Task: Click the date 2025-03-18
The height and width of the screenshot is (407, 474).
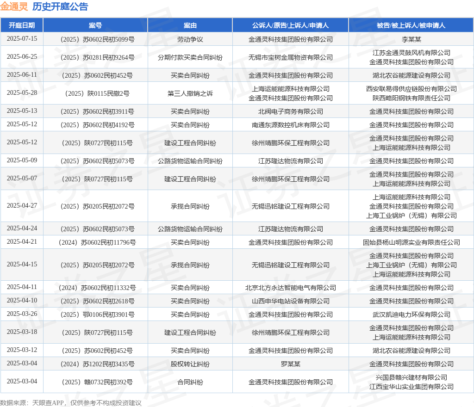Action: [22, 332]
